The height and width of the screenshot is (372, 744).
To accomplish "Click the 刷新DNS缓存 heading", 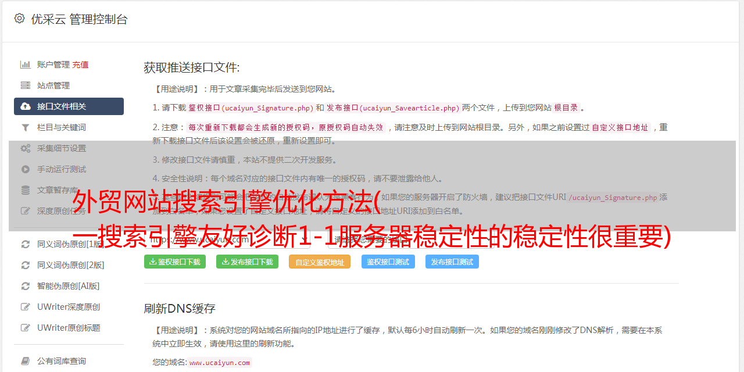I will point(180,308).
